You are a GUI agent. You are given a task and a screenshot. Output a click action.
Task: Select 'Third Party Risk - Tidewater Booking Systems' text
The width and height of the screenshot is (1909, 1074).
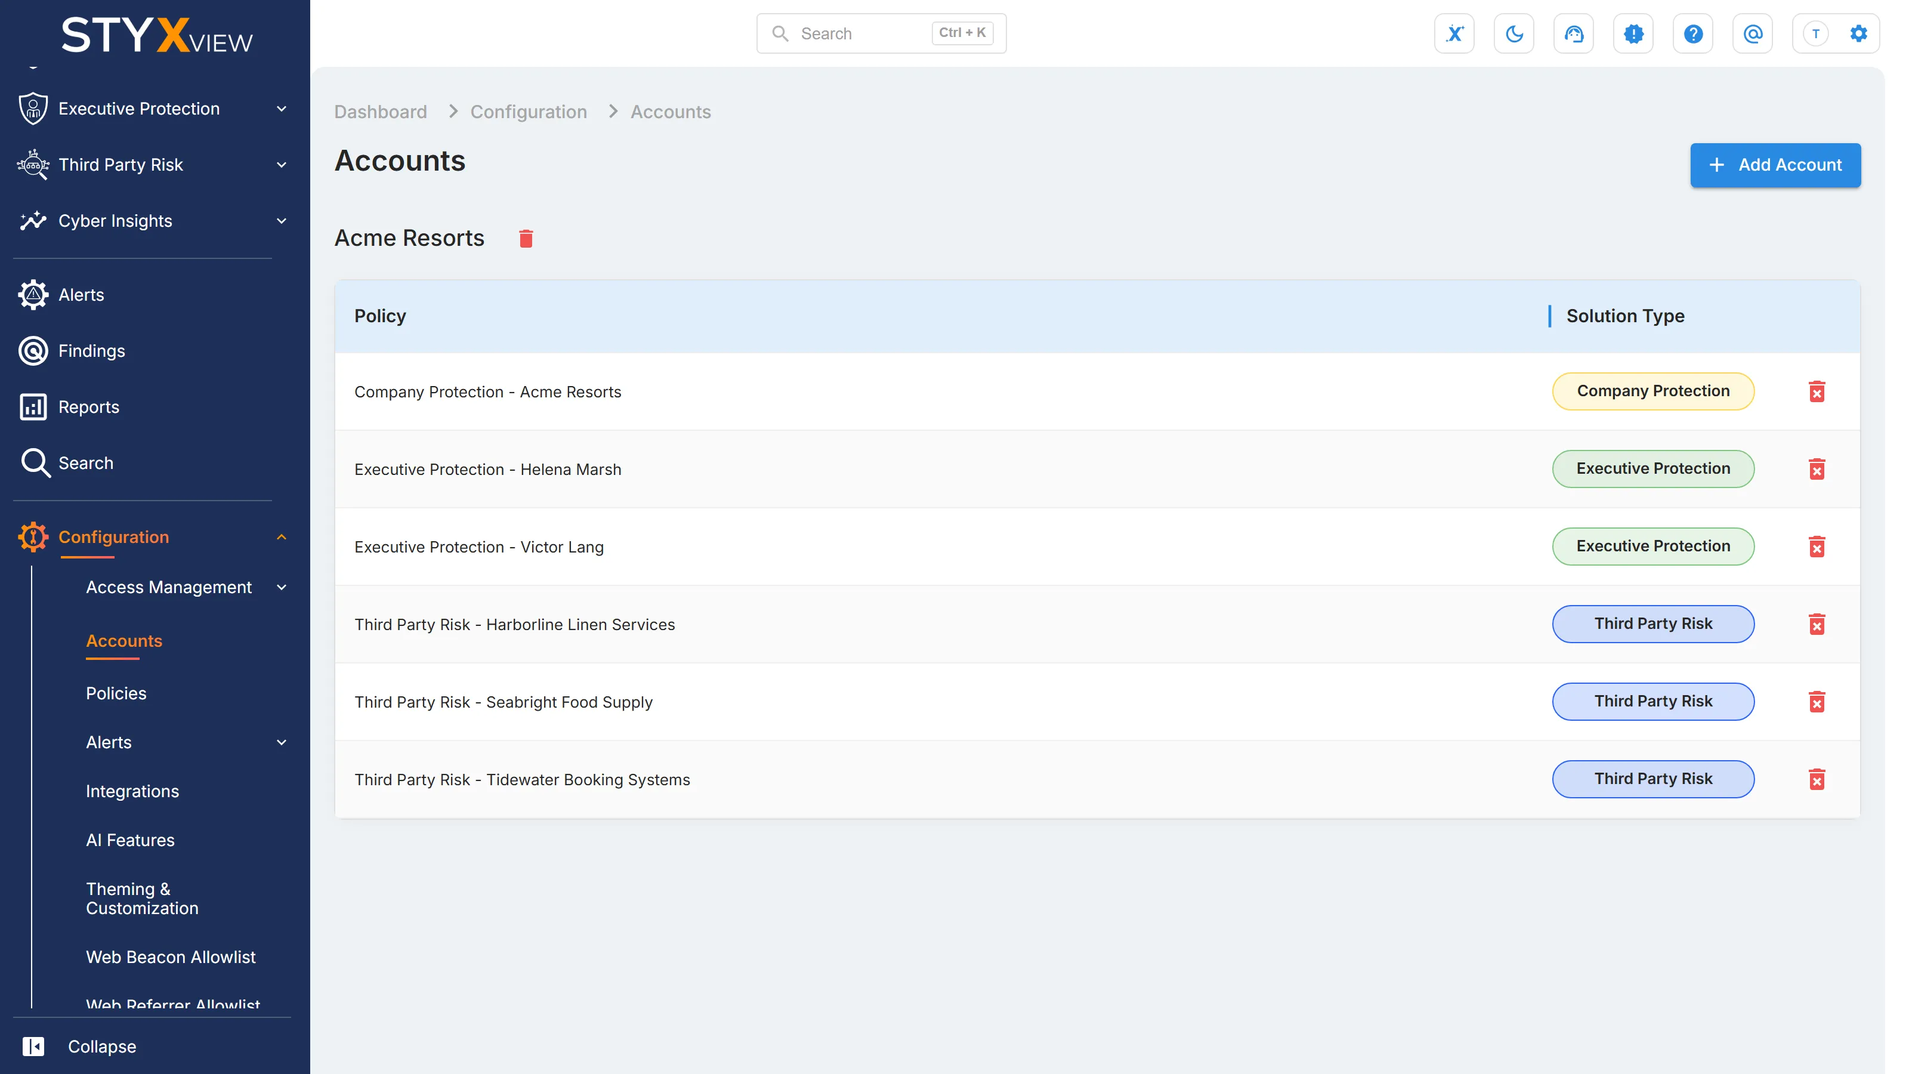[522, 779]
